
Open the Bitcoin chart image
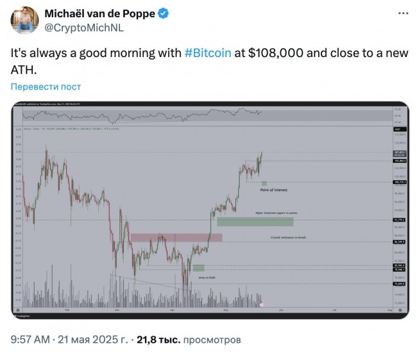click(x=210, y=210)
